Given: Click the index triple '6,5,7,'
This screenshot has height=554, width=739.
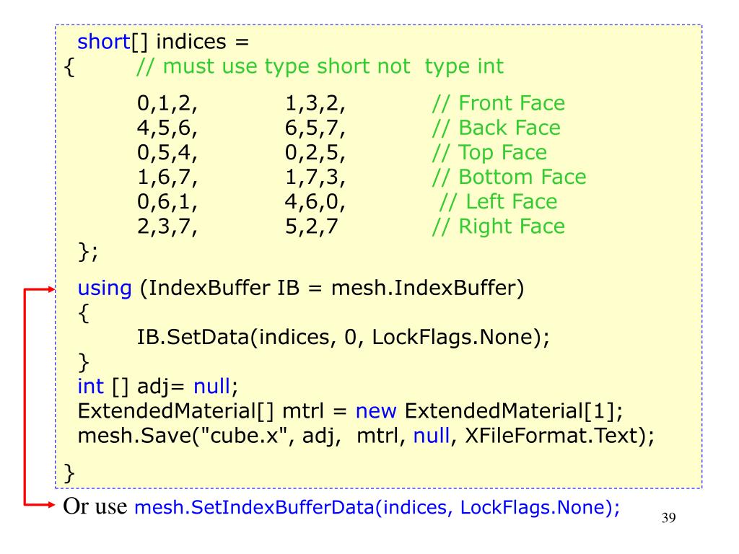Looking at the screenshot, I should pyautogui.click(x=315, y=128).
